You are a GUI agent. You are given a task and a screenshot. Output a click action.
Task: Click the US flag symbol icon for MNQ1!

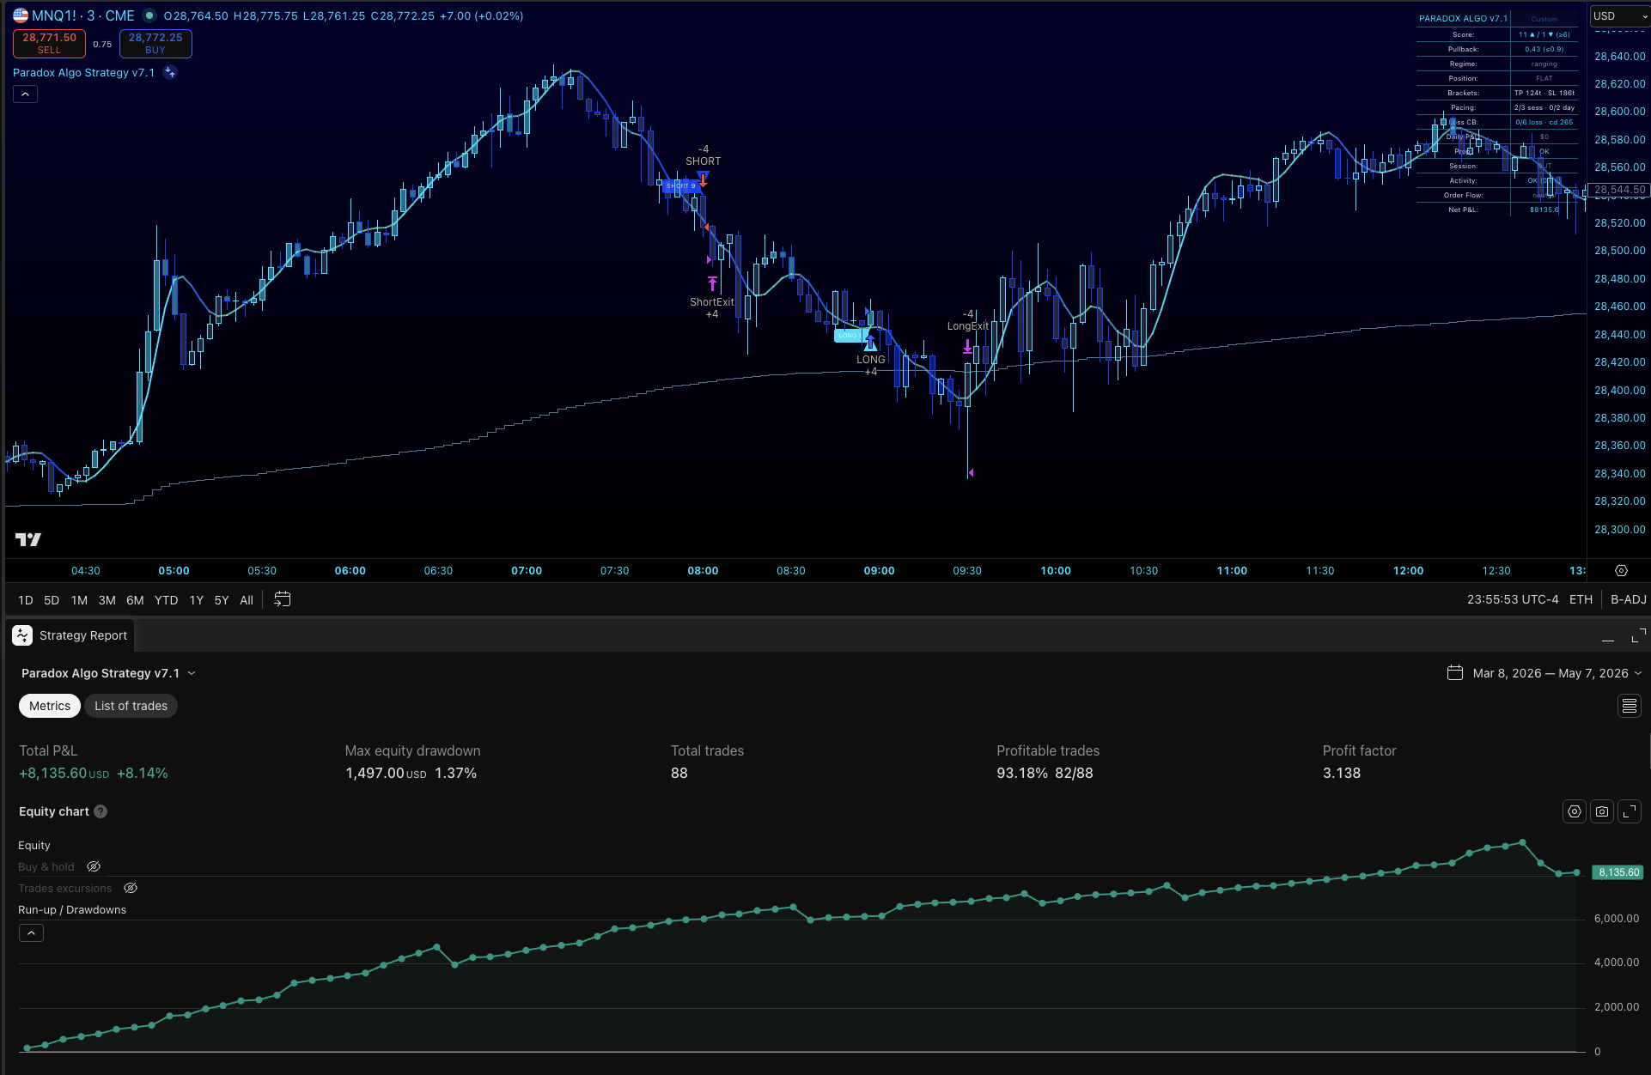tap(20, 15)
